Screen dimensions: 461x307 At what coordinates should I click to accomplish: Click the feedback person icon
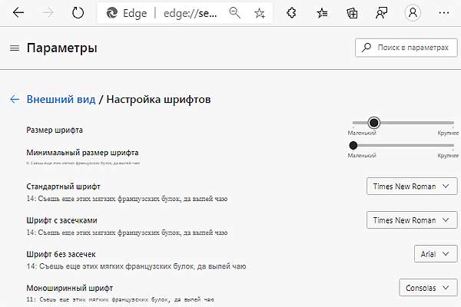point(381,13)
